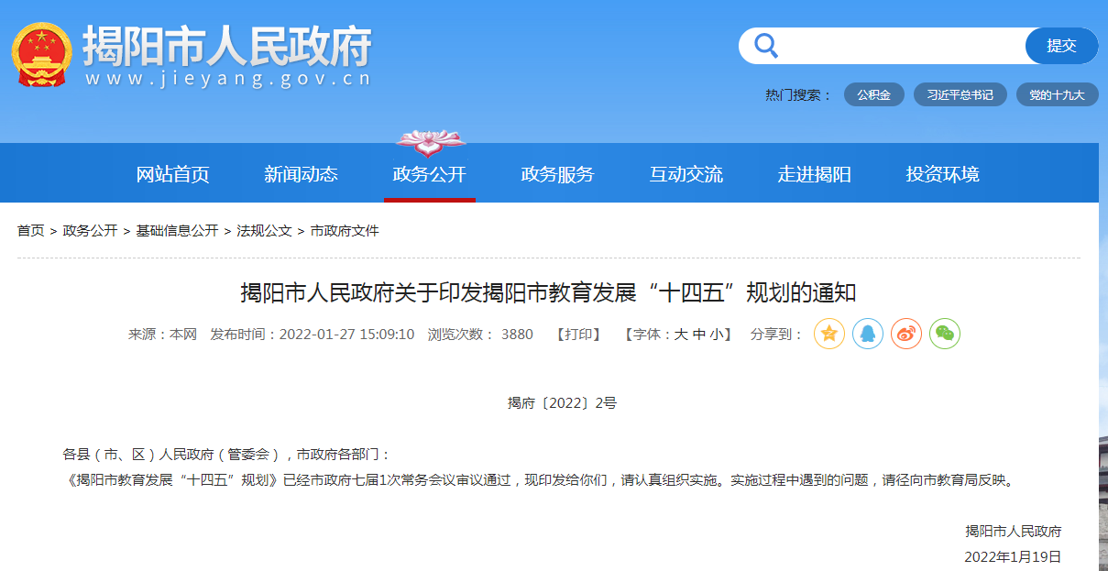Image resolution: width=1108 pixels, height=571 pixels.
Task: Click the magnifying glass search icon
Action: [x=765, y=45]
